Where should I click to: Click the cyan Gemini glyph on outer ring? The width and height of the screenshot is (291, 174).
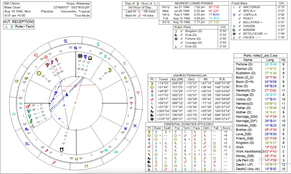coord(98,44)
